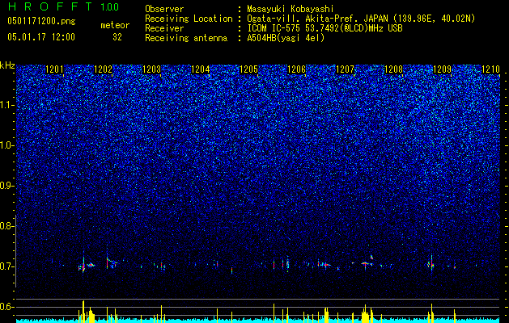Image resolution: width=509 pixels, height=323 pixels.
Task: Select the Ogata-vill. Akita-Pref. JAPAN location text
Action: point(361,19)
